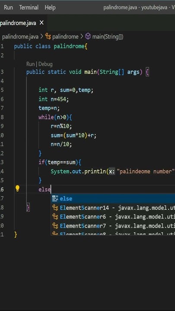Click the class icon beside ElementScanner6
175x311 pixels.
55,216
